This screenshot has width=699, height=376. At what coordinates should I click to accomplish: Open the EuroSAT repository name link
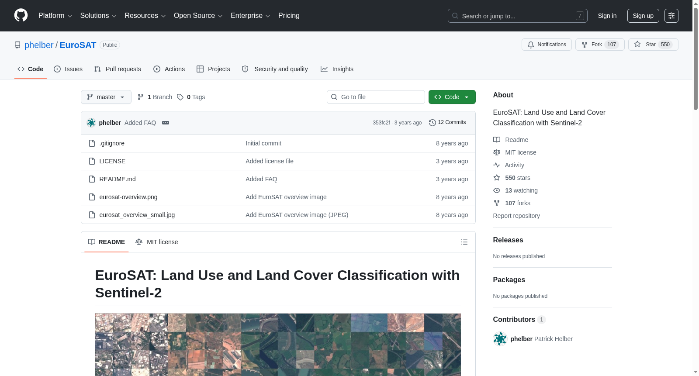[78, 45]
